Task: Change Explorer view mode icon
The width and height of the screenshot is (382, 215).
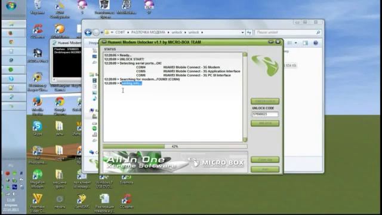Action: point(289,43)
